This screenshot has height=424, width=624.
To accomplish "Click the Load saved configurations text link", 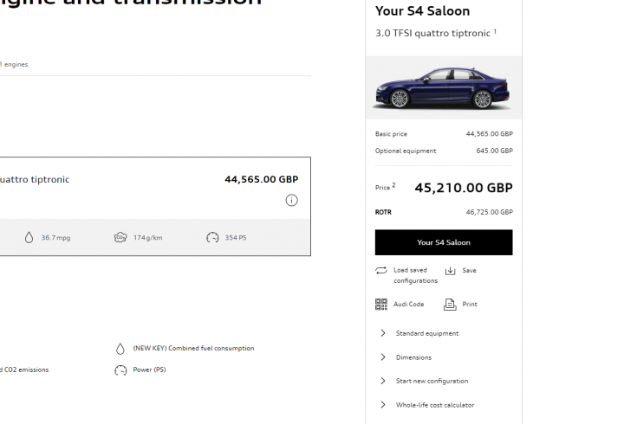I will 415,275.
